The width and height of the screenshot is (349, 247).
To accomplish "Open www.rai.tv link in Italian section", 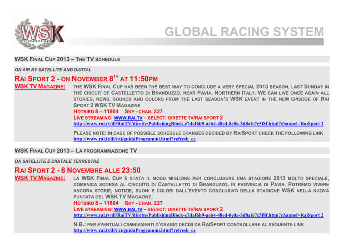I will (128, 209).
